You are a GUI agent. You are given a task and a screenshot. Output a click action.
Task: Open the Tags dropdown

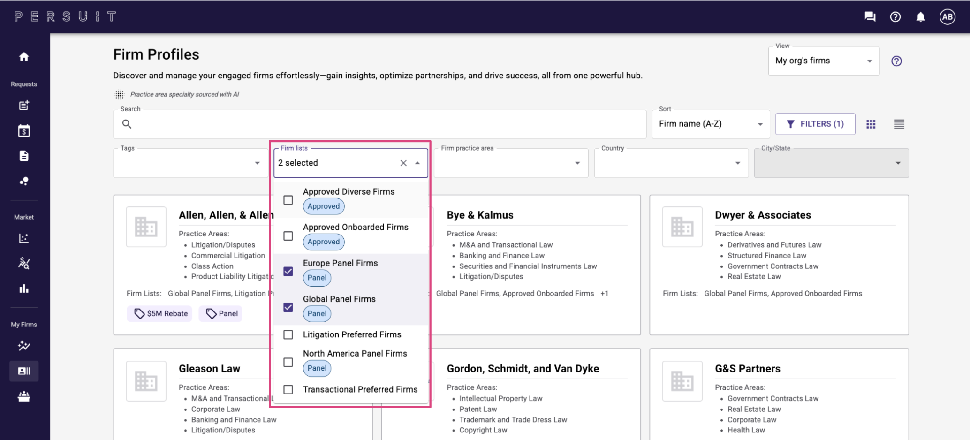coord(190,163)
